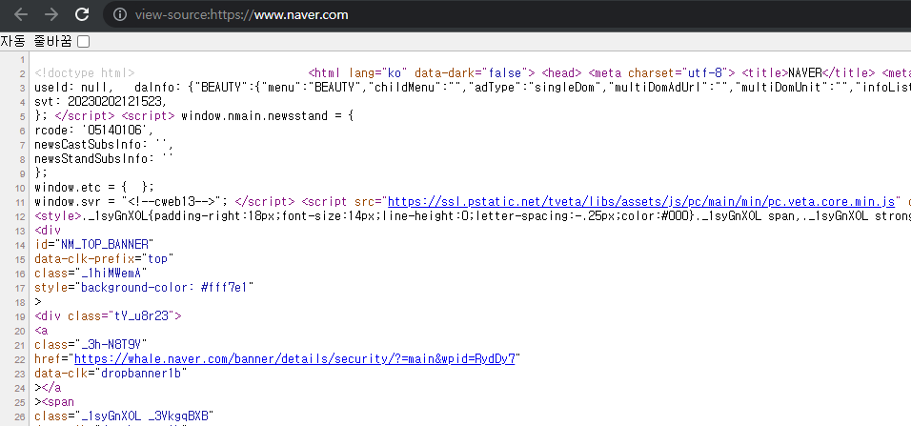Screen dimensions: 911x426
Task: Select the window.nmain.newsstand script text
Action: pyautogui.click(x=267, y=116)
